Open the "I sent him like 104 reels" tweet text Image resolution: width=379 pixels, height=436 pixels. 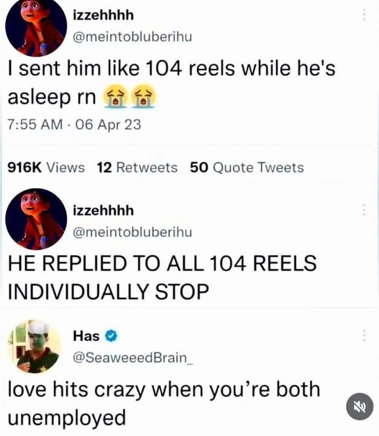(x=171, y=83)
